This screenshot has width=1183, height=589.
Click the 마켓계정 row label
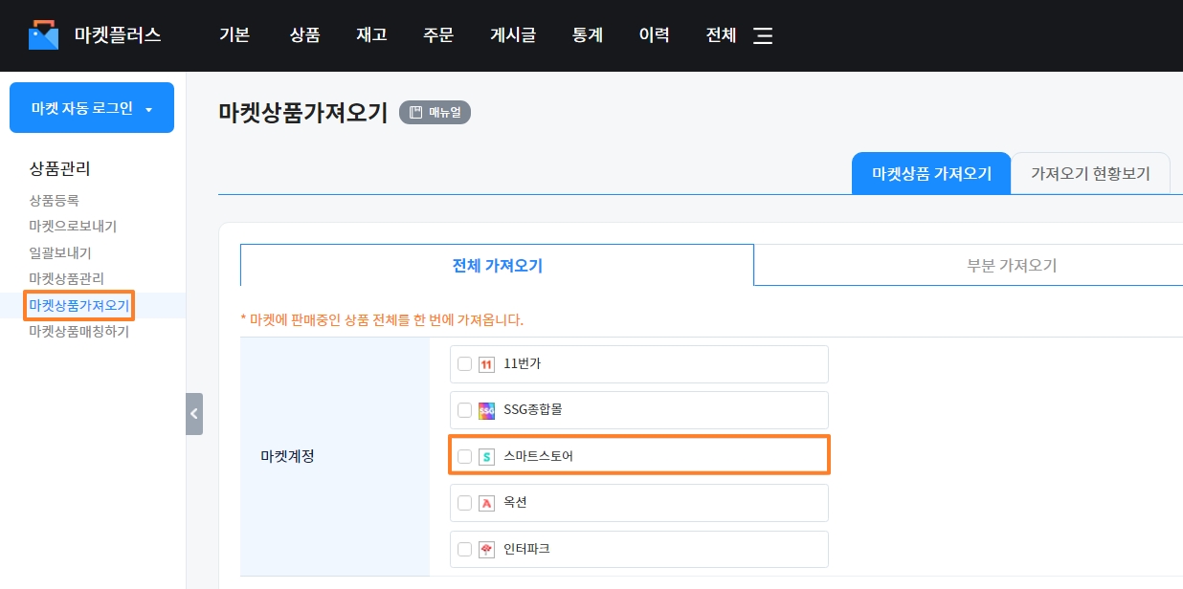[x=288, y=456]
